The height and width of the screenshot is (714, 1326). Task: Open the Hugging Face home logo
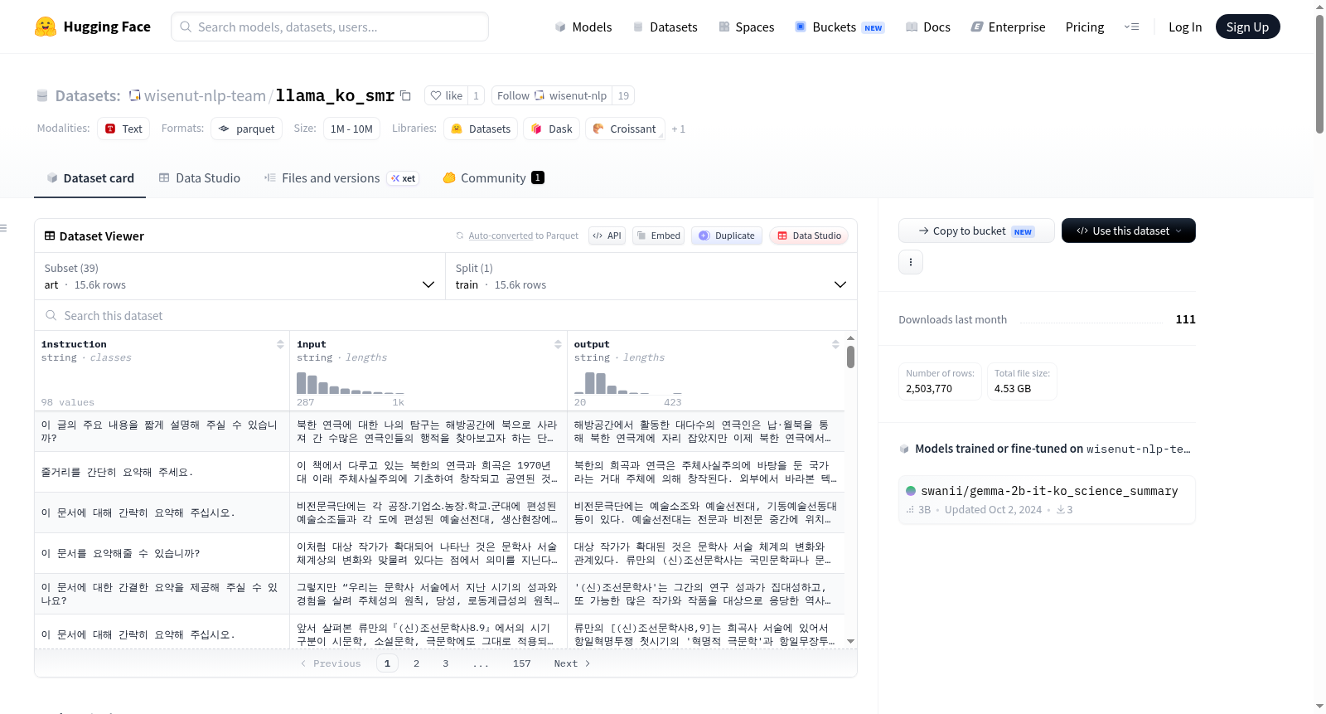pyautogui.click(x=93, y=27)
